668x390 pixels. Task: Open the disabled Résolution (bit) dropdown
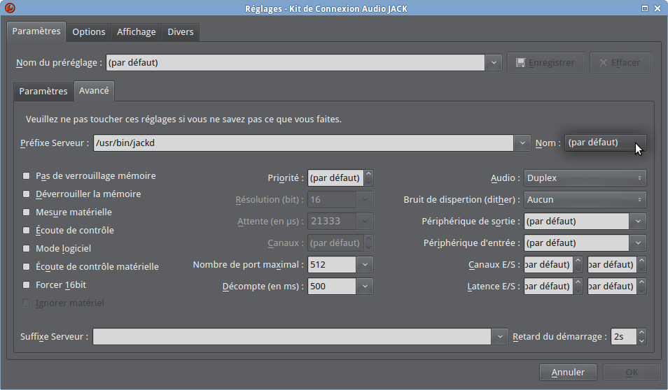pos(365,199)
